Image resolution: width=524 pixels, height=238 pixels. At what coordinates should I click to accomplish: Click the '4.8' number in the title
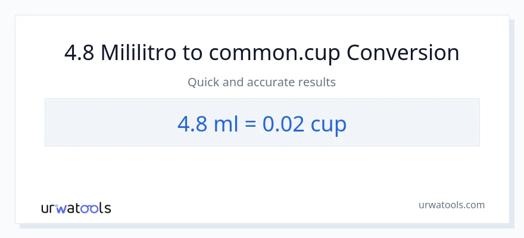coord(79,53)
